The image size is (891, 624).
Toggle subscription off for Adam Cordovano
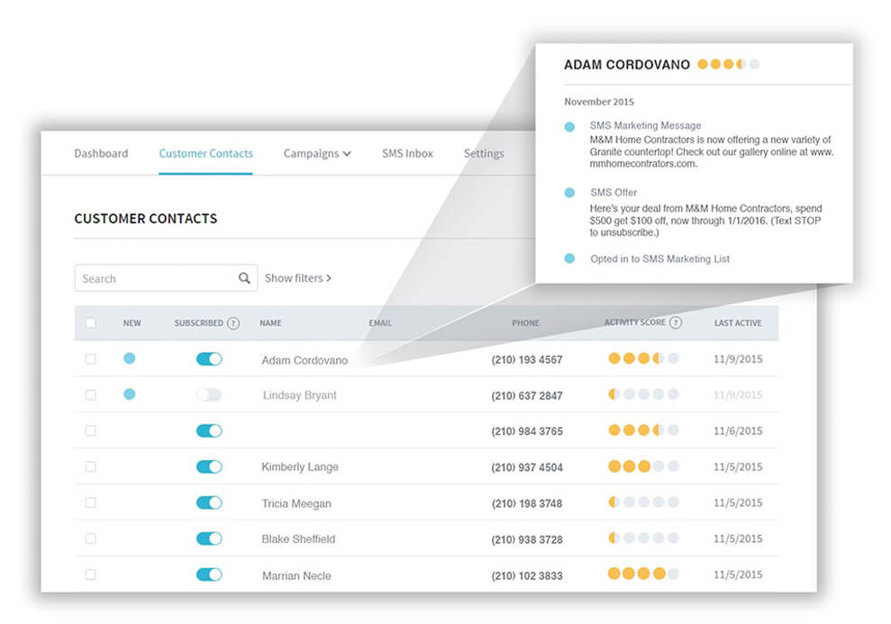point(209,359)
